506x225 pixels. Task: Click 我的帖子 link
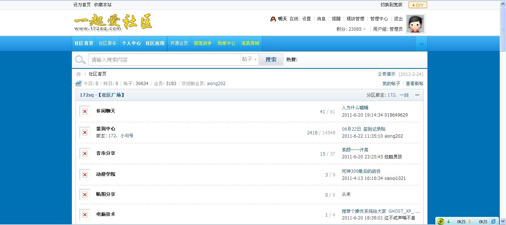click(x=391, y=84)
